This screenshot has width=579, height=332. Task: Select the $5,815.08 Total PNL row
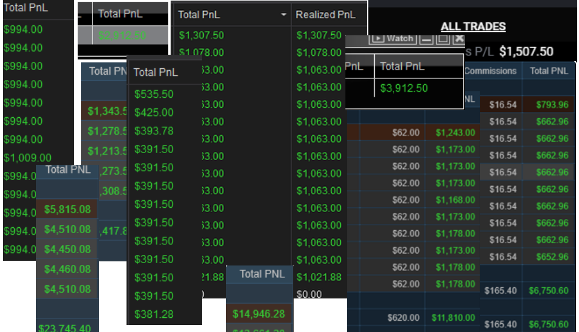[x=67, y=209]
